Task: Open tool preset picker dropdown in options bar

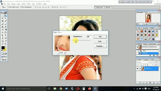Action: (6, 7)
